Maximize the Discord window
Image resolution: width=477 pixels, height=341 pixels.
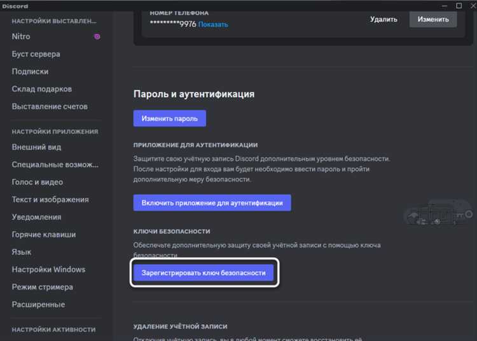459,6
